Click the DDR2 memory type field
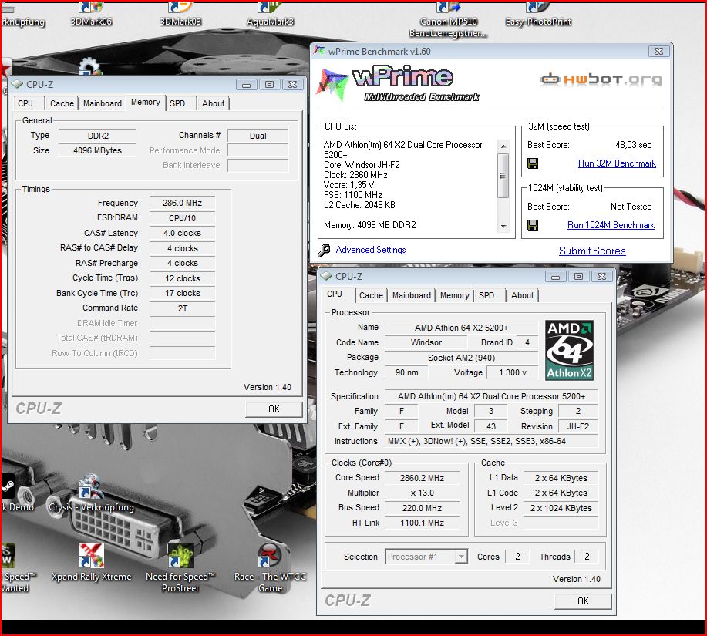The width and height of the screenshot is (707, 636). point(97,136)
